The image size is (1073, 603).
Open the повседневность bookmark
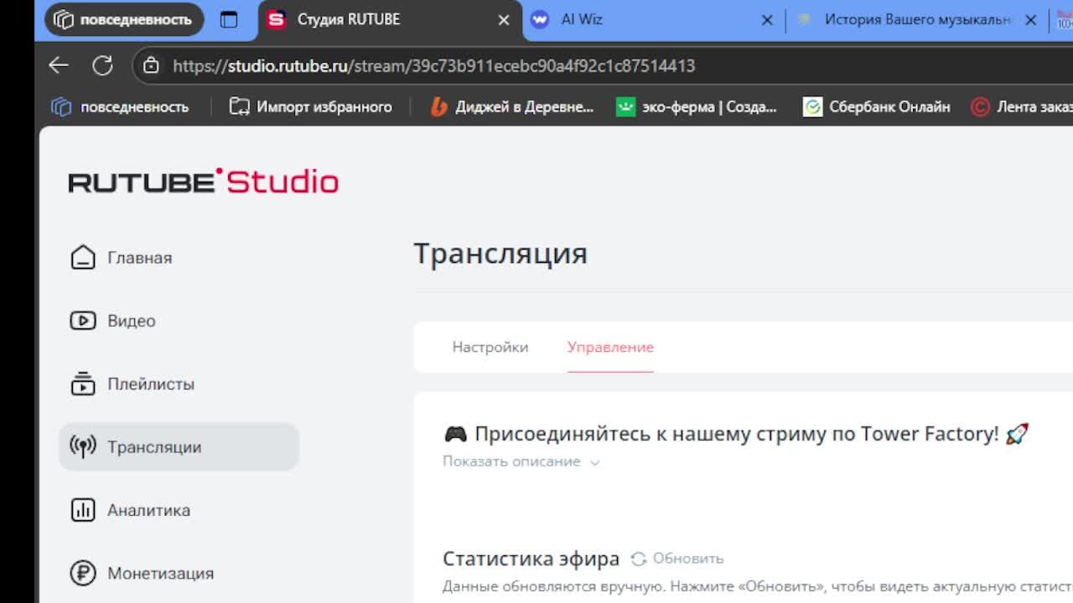(x=120, y=107)
